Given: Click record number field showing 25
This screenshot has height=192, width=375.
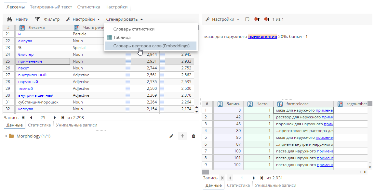Looking at the screenshot, I should coord(43,118).
